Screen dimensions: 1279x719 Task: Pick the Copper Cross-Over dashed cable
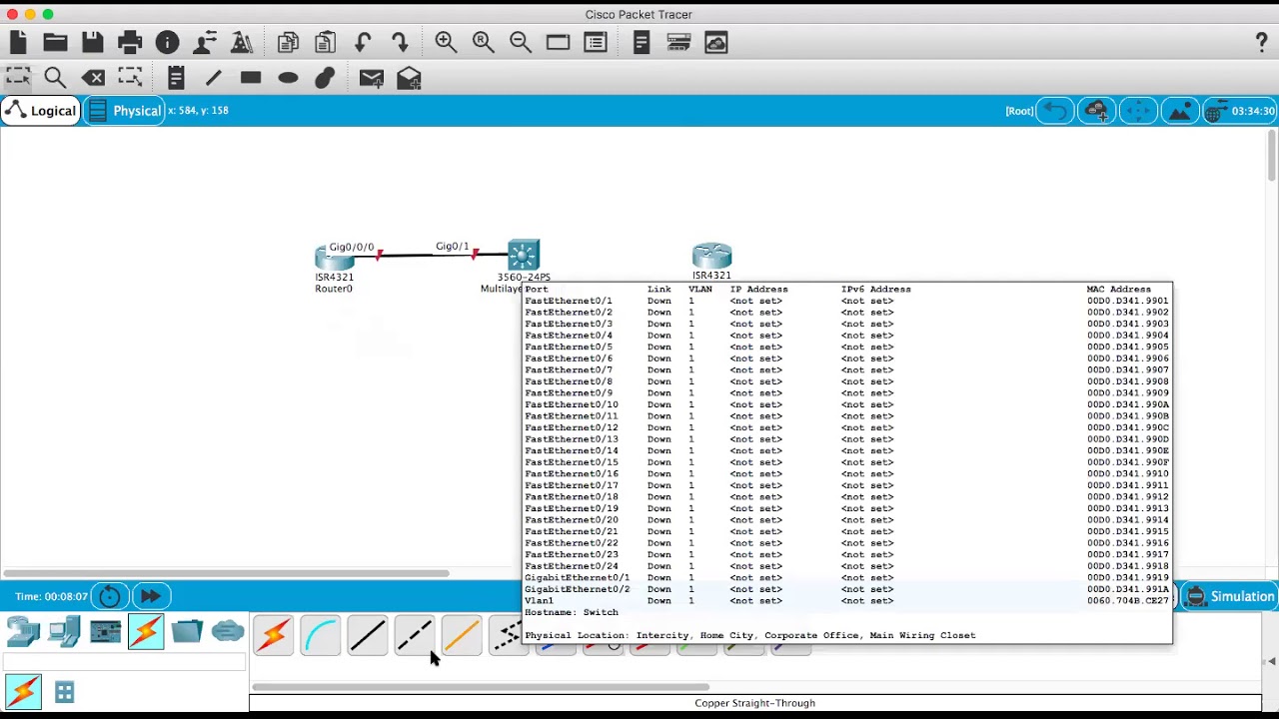pos(414,635)
